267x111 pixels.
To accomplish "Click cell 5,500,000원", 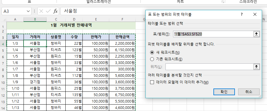I will tap(122, 101).
